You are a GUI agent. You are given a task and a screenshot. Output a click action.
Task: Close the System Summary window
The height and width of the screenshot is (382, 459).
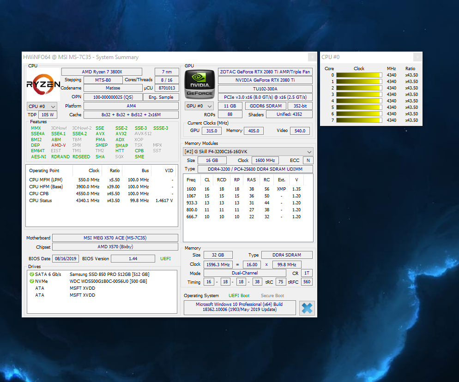[x=312, y=57]
